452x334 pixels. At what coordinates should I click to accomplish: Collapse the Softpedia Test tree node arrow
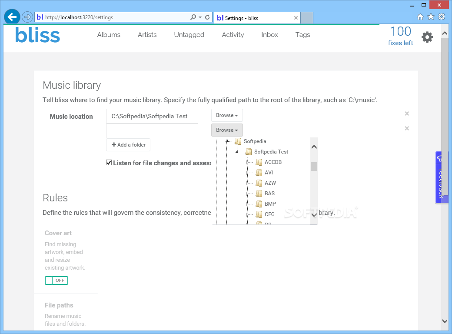(x=237, y=151)
